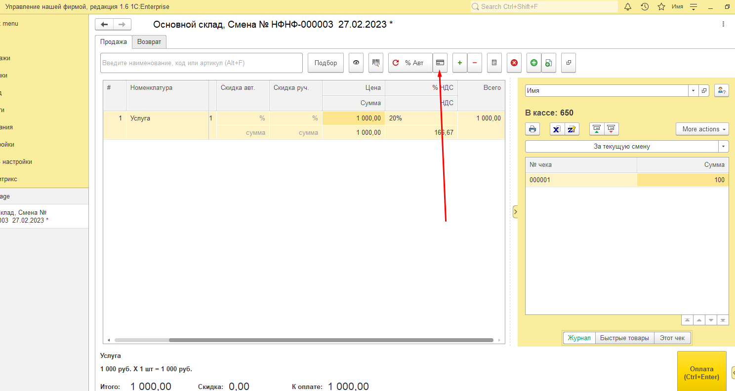Switch to the Возврат tab

pyautogui.click(x=149, y=42)
